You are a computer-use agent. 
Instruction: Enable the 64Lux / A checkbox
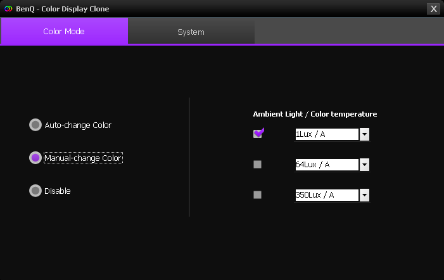pos(257,165)
